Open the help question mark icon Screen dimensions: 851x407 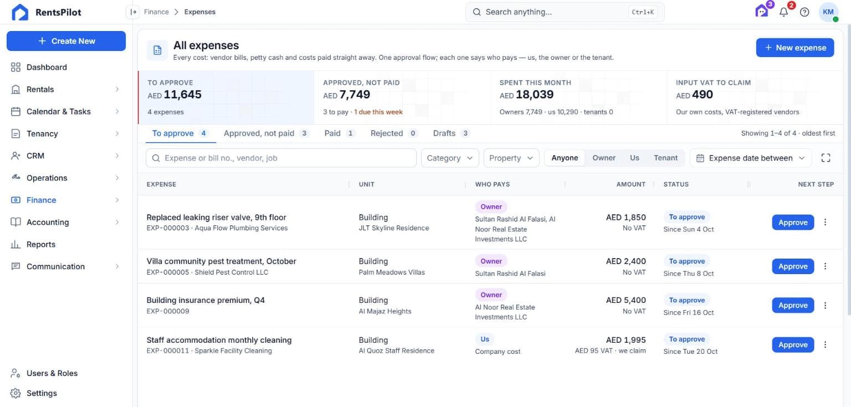click(x=804, y=12)
